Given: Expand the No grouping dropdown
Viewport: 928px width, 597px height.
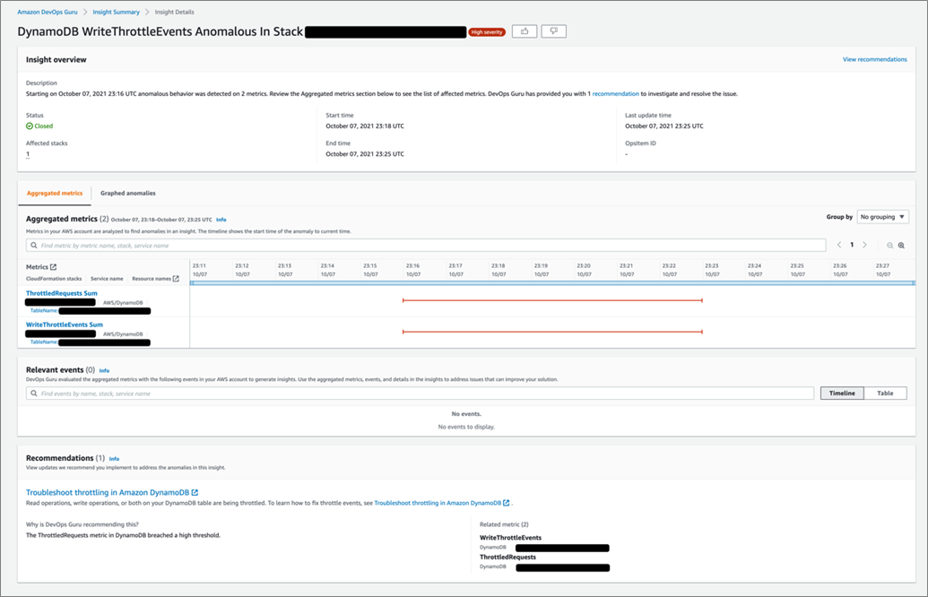Looking at the screenshot, I should point(882,217).
